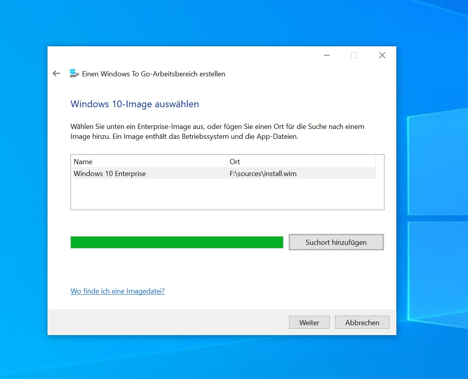Click the Suchort hinzufügen button
Image resolution: width=468 pixels, height=379 pixels.
pyautogui.click(x=336, y=242)
